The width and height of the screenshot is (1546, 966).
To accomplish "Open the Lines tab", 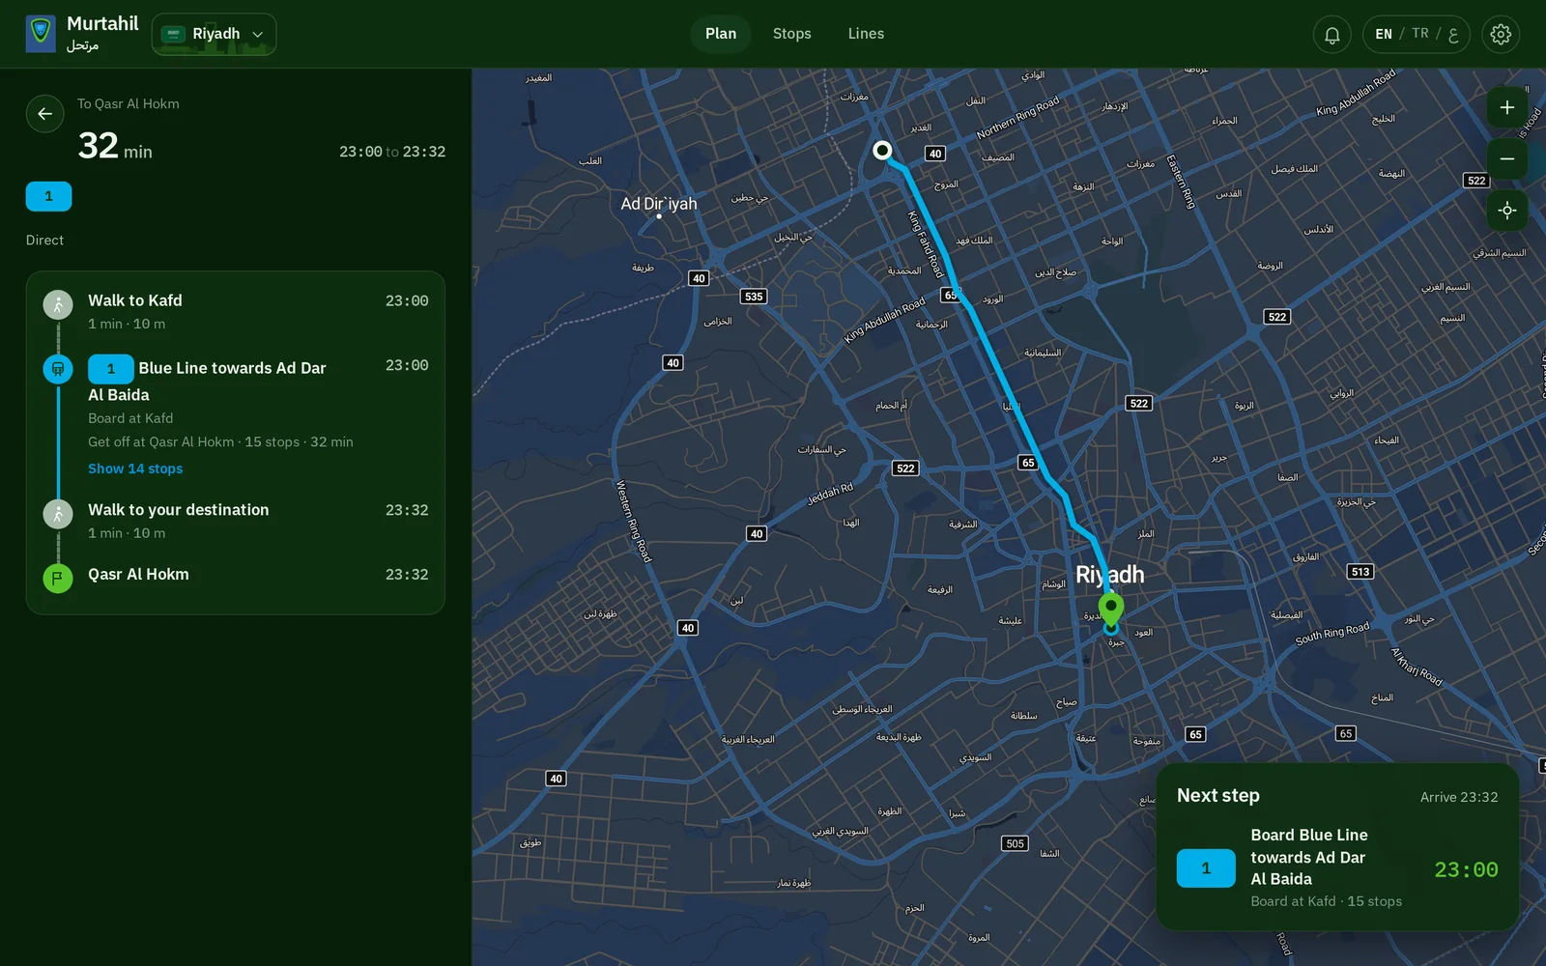I will [866, 34].
